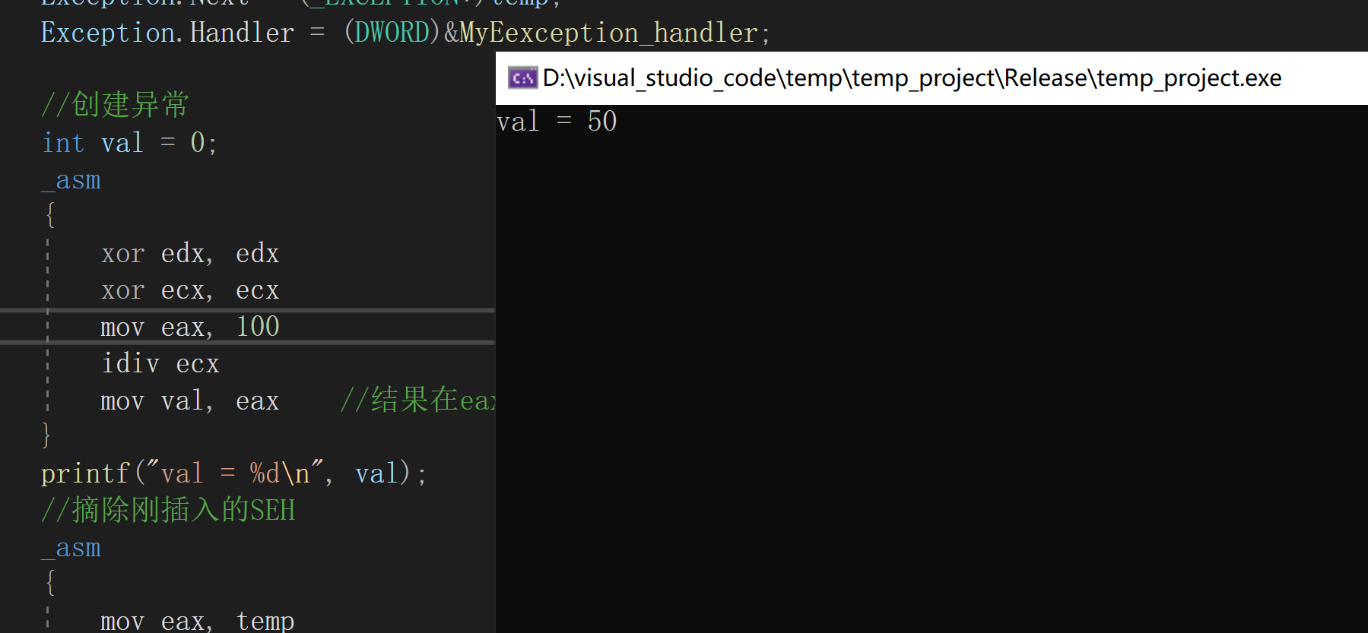Click the 'xor ecx, ecx' instruction
The height and width of the screenshot is (633, 1368).
click(190, 290)
